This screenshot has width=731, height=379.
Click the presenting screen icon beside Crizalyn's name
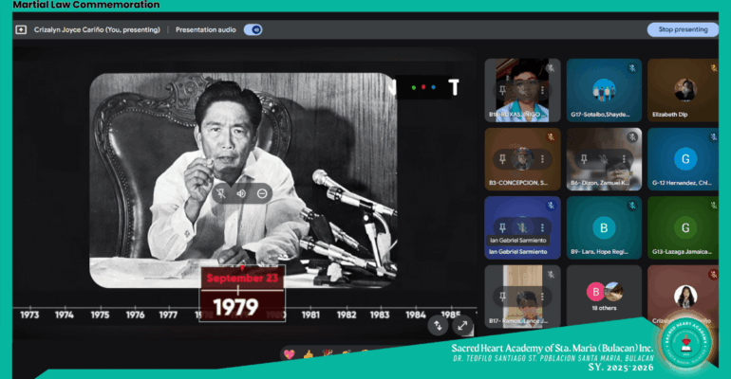click(x=21, y=29)
